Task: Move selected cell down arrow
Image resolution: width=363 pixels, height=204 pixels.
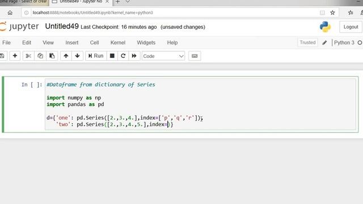Action: pyautogui.click(x=77, y=56)
